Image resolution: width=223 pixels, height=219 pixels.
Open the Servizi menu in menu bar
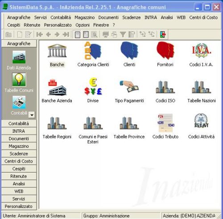[41, 17]
